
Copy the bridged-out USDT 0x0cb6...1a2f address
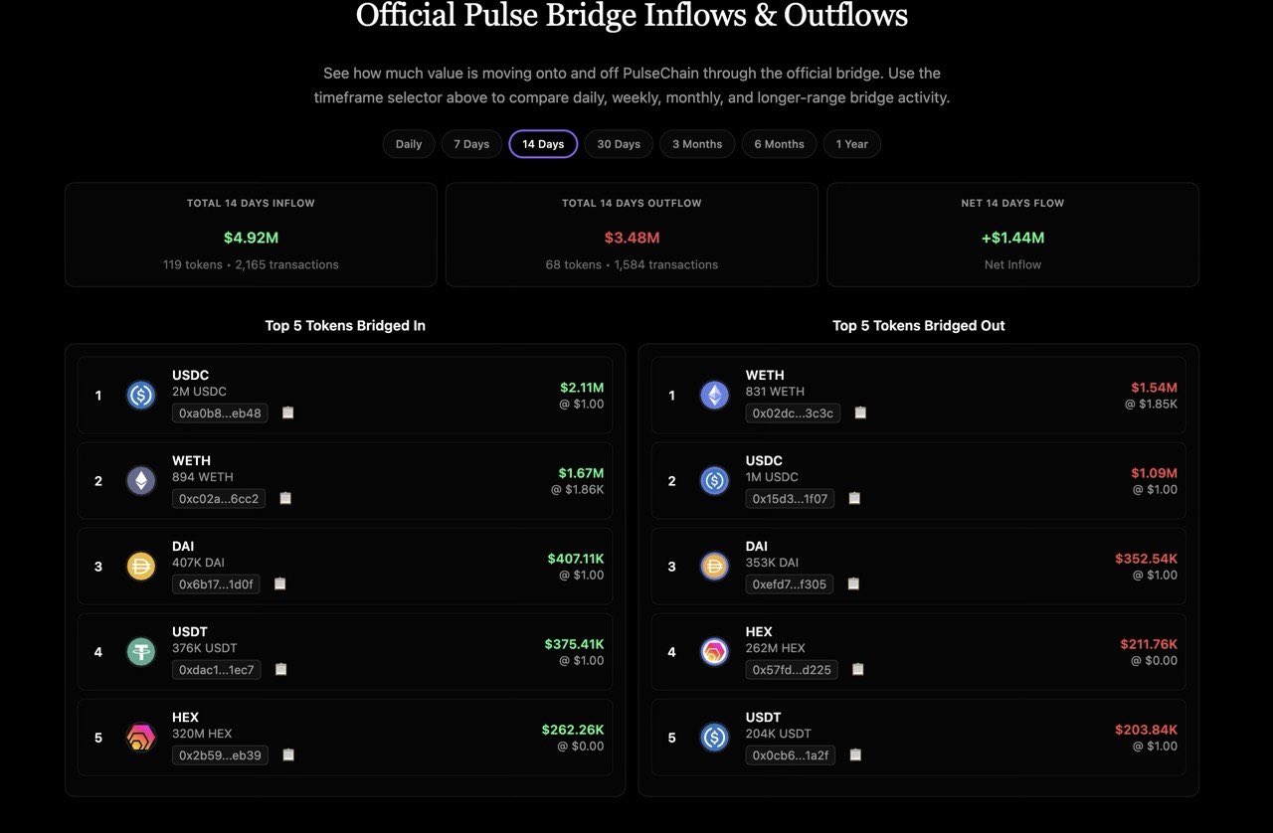[855, 754]
